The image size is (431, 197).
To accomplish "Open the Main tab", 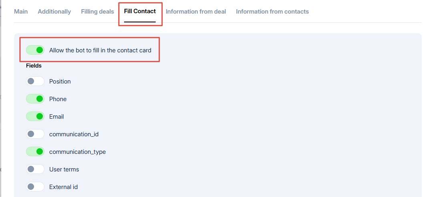I will coord(21,12).
